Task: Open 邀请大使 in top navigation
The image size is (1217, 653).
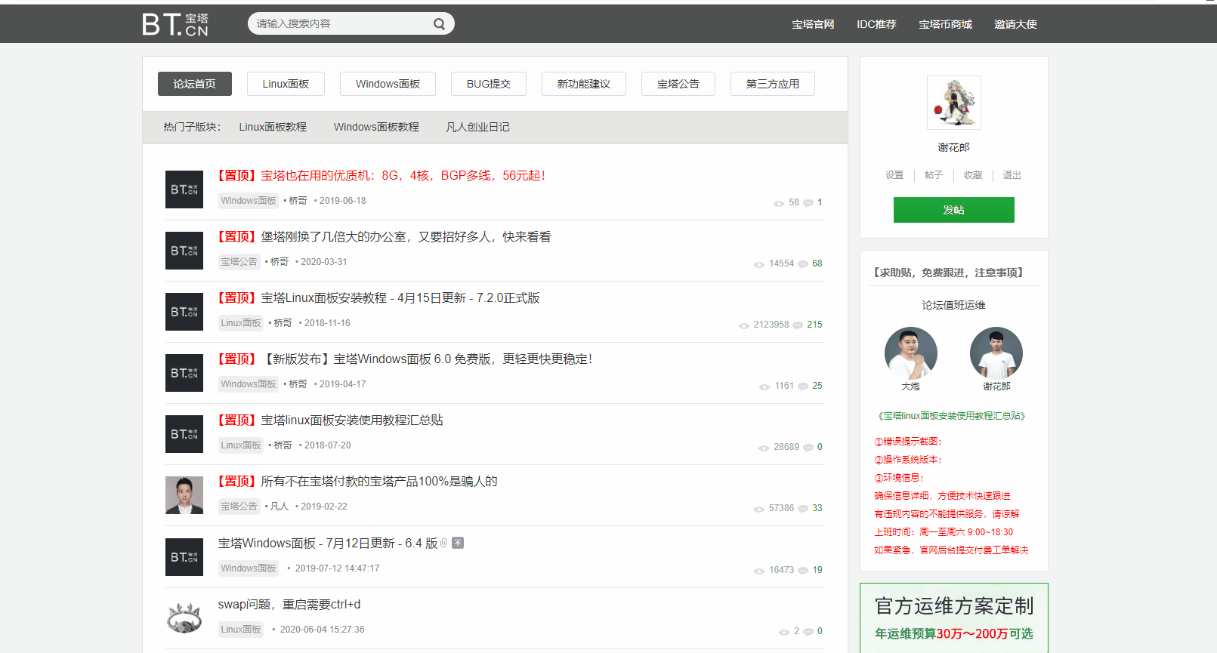Action: 1015,24
